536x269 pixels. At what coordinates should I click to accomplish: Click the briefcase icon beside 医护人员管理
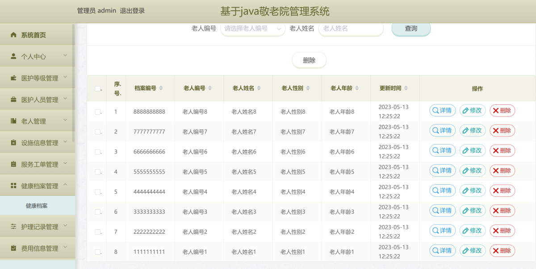tap(13, 99)
